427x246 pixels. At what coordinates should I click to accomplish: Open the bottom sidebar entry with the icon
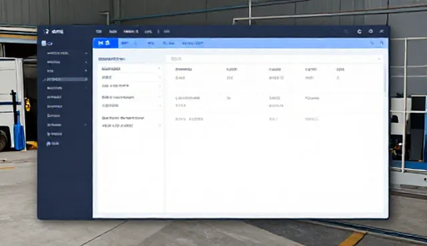tap(53, 144)
